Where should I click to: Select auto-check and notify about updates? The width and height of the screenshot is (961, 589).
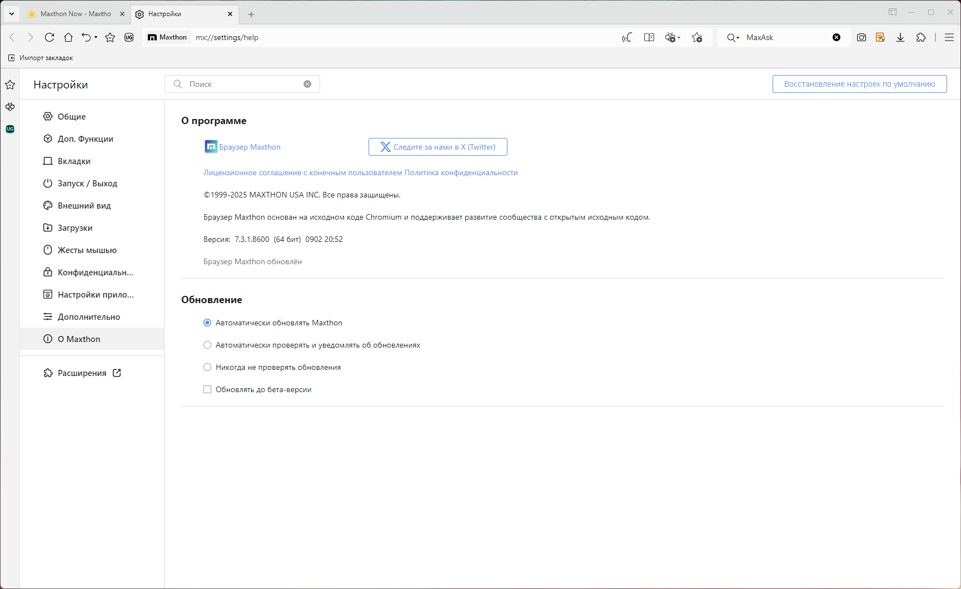click(207, 345)
